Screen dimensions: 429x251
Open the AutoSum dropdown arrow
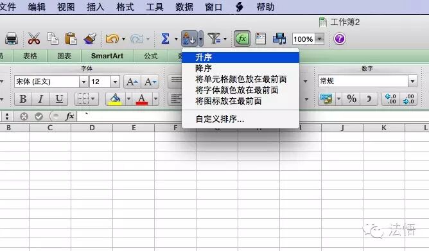176,39
